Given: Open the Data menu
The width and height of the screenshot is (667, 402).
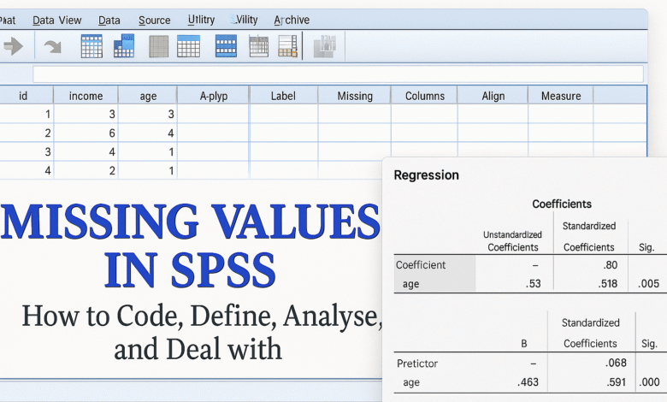Looking at the screenshot, I should tap(109, 20).
